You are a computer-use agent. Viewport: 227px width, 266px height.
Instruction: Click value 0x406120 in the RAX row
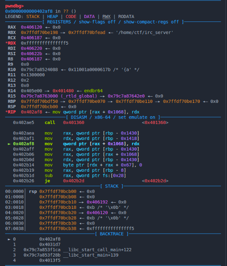[x=31, y=27]
